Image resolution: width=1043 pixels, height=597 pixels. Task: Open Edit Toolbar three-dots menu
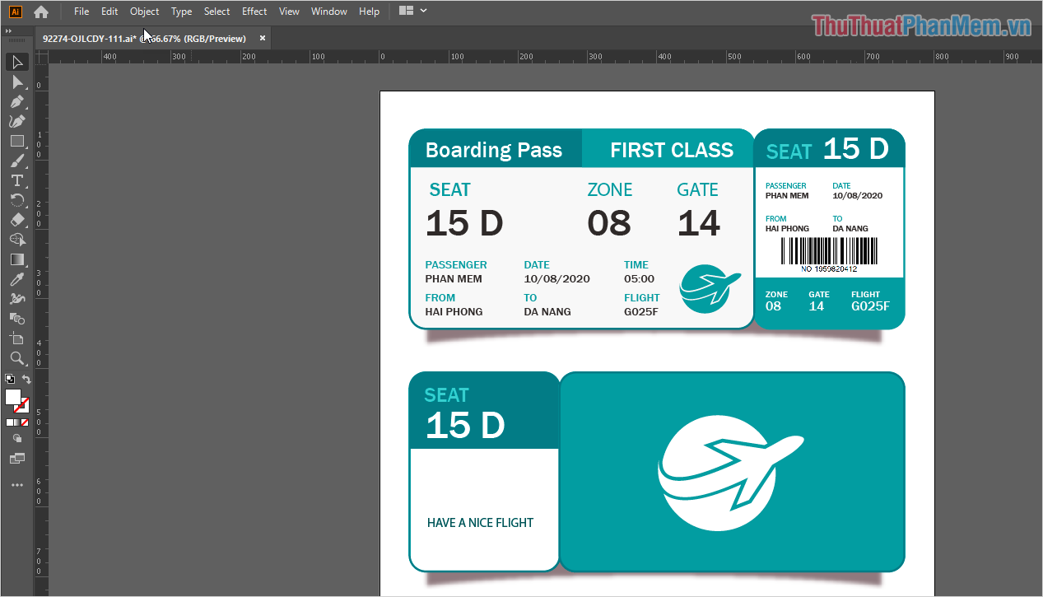(x=16, y=485)
